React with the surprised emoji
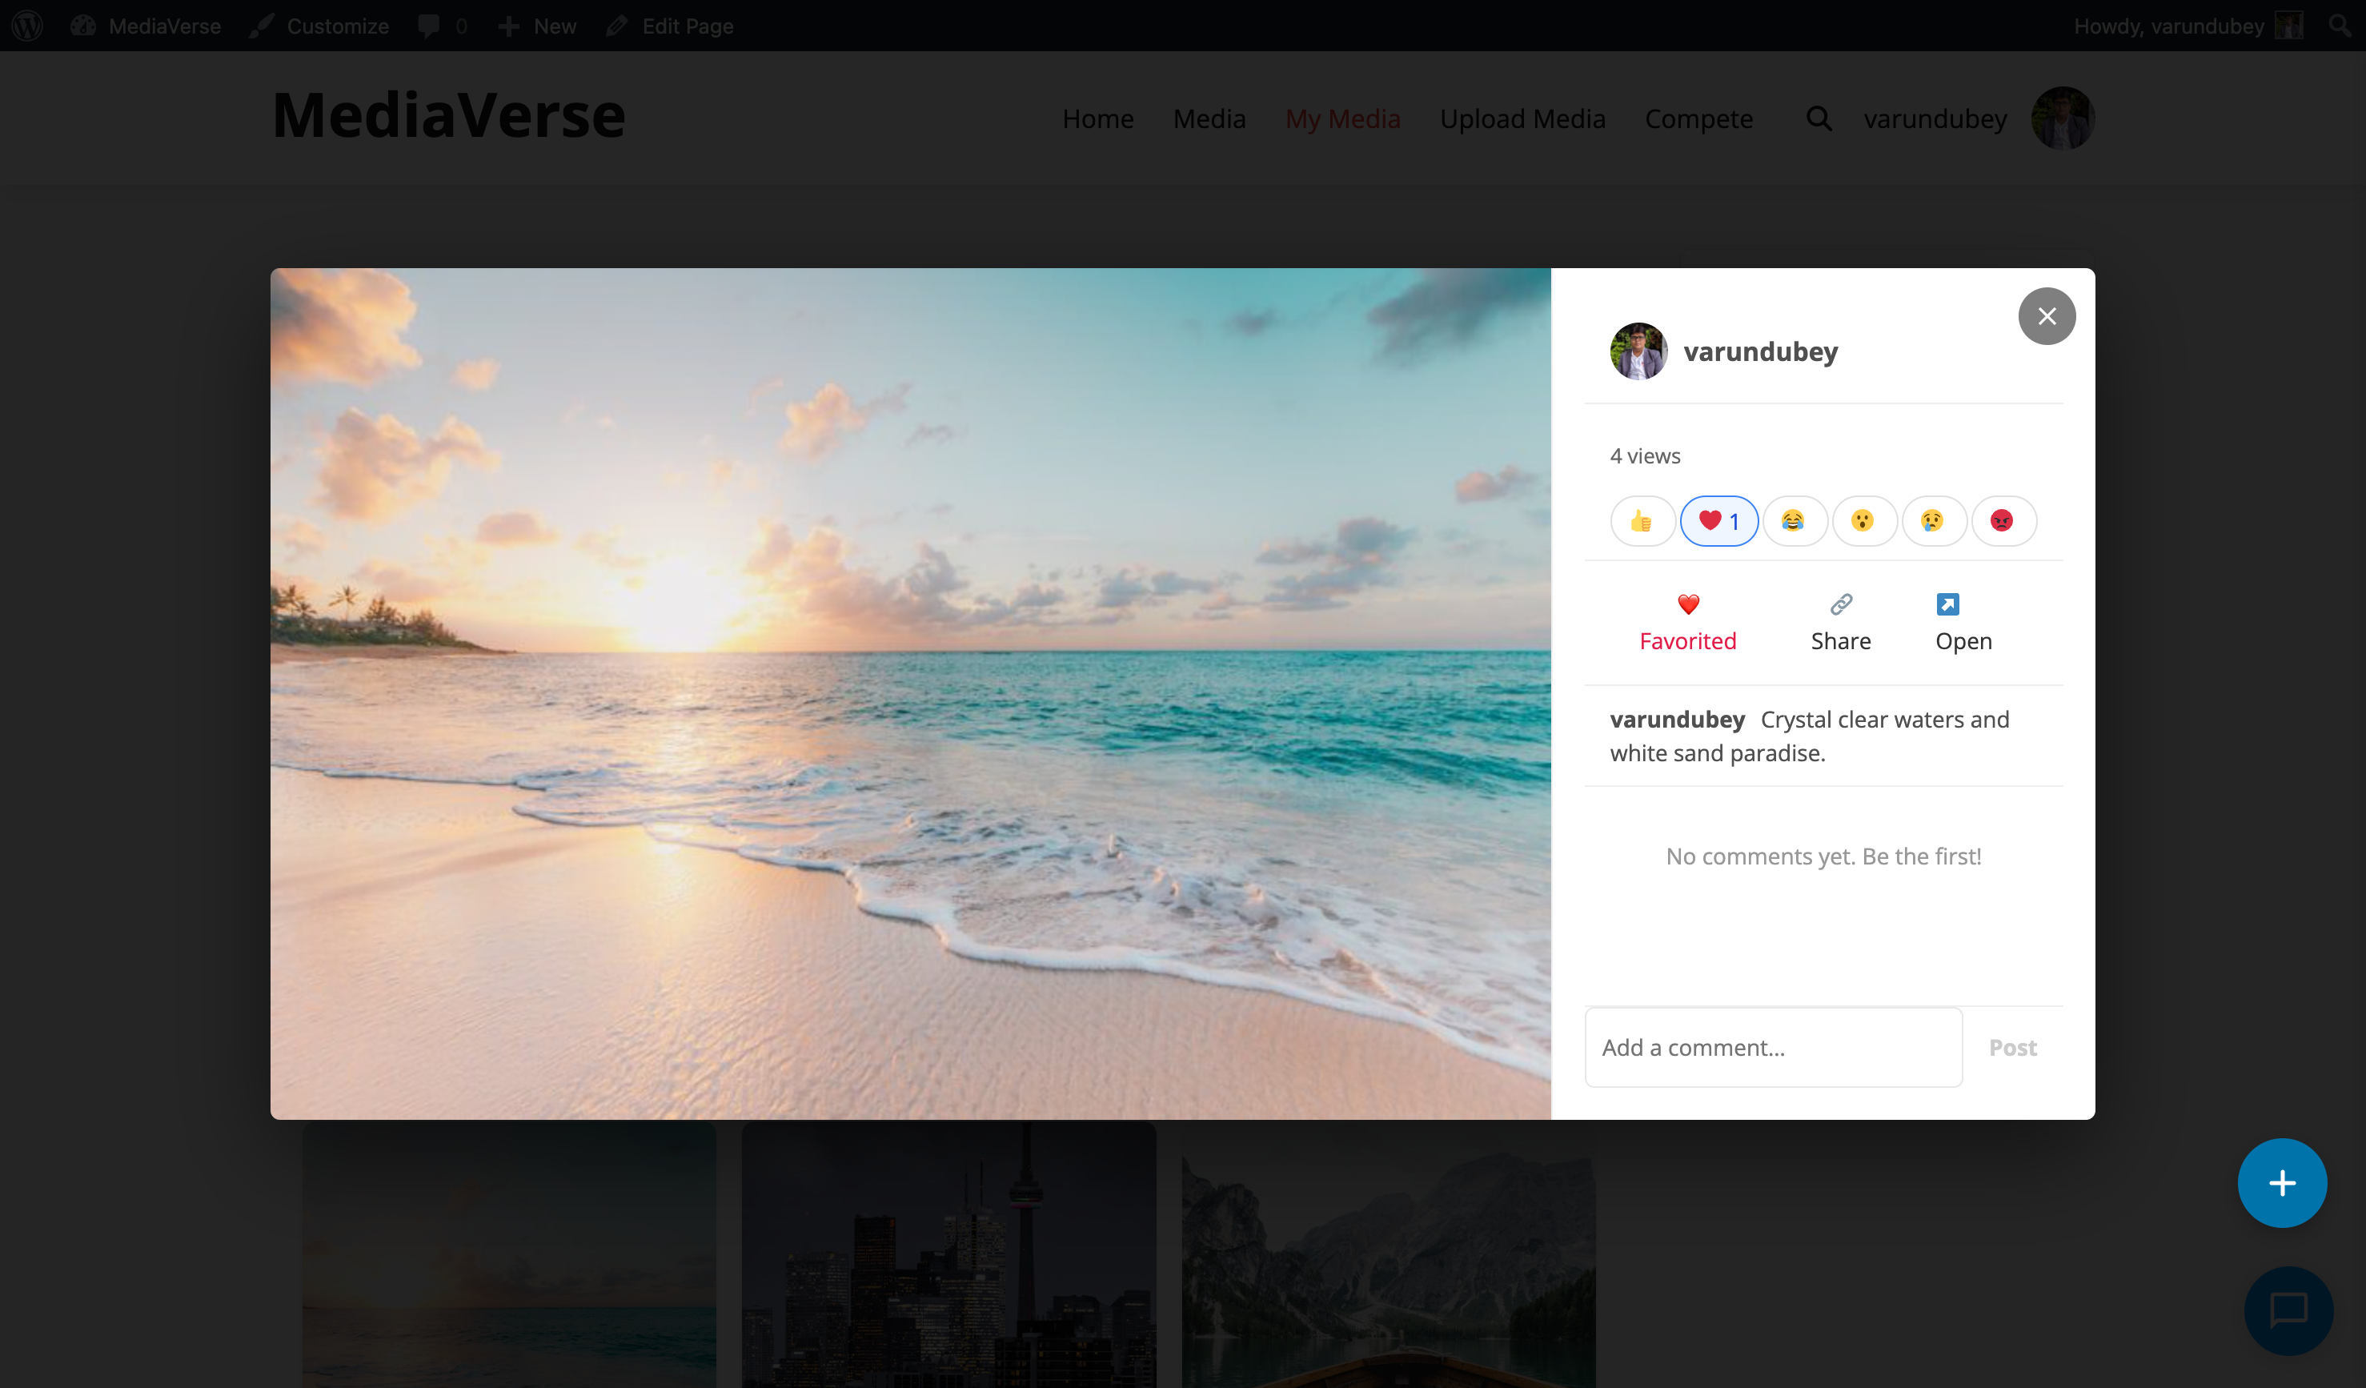Viewport: 2366px width, 1388px height. tap(1863, 520)
